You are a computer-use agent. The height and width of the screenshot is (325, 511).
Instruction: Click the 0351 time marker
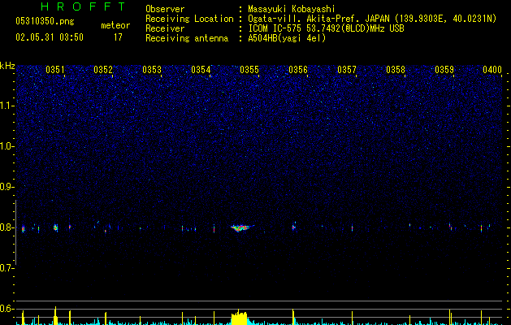tap(55, 70)
